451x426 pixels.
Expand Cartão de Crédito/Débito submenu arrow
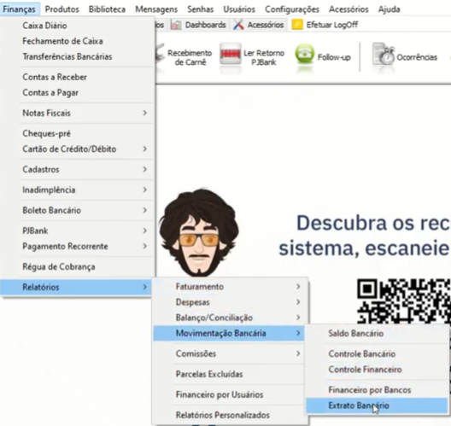pyautogui.click(x=145, y=149)
